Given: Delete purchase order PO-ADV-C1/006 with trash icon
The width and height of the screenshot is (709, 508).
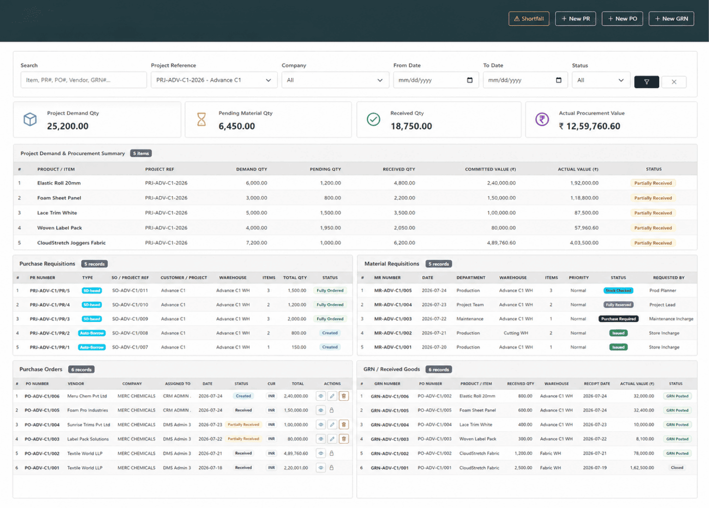Looking at the screenshot, I should [343, 396].
